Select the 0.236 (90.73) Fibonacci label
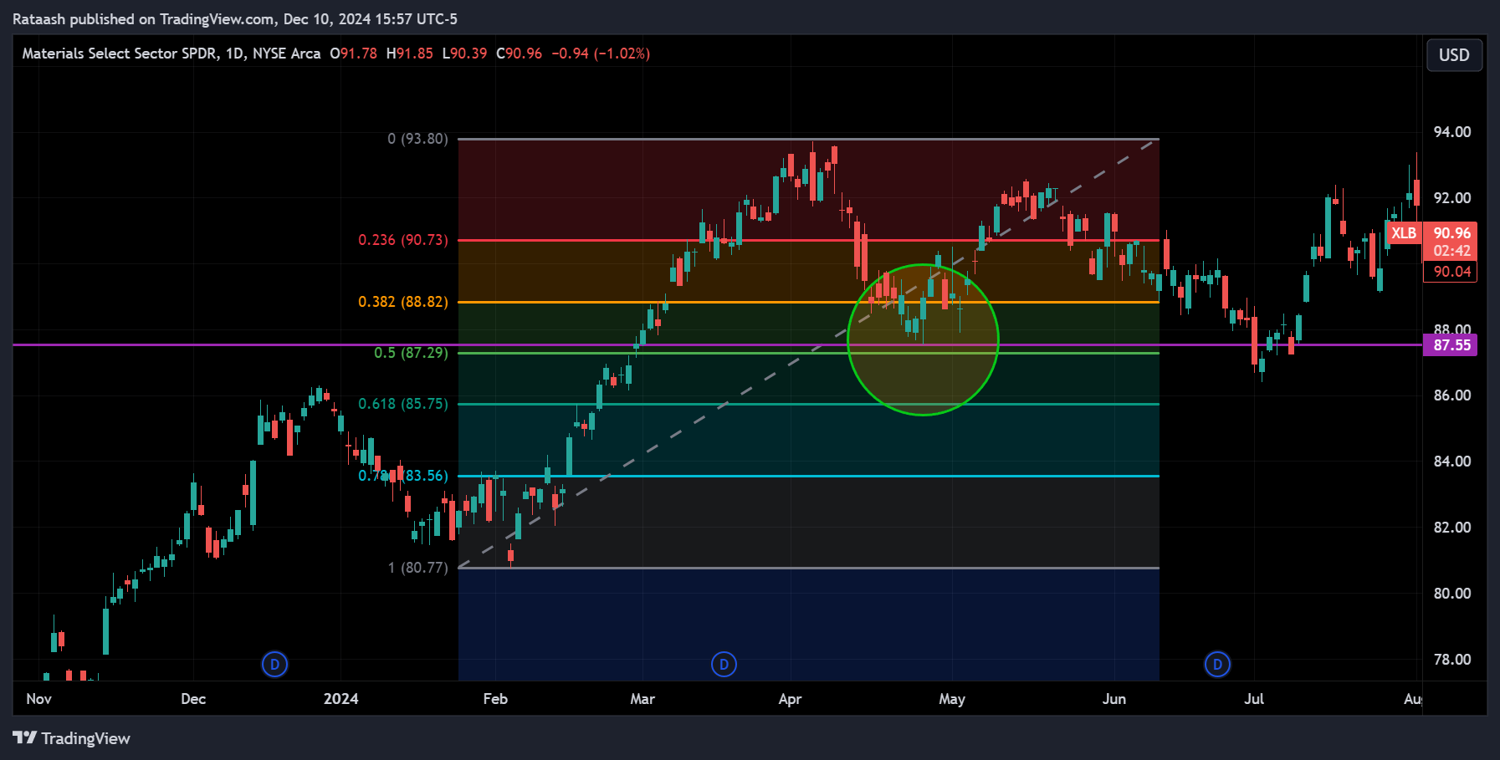Image resolution: width=1500 pixels, height=760 pixels. click(x=403, y=240)
